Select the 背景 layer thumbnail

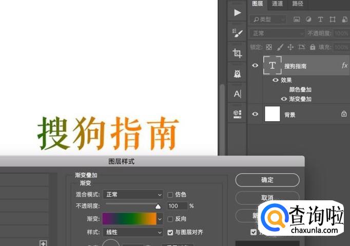(273, 114)
